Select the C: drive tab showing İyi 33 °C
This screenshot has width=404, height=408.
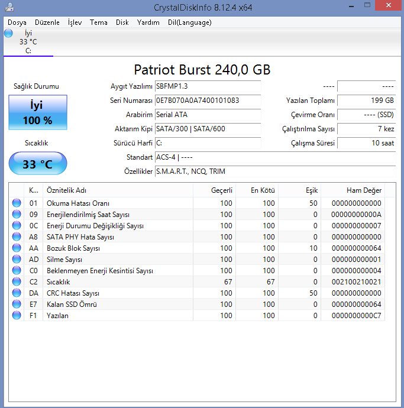pyautogui.click(x=28, y=41)
